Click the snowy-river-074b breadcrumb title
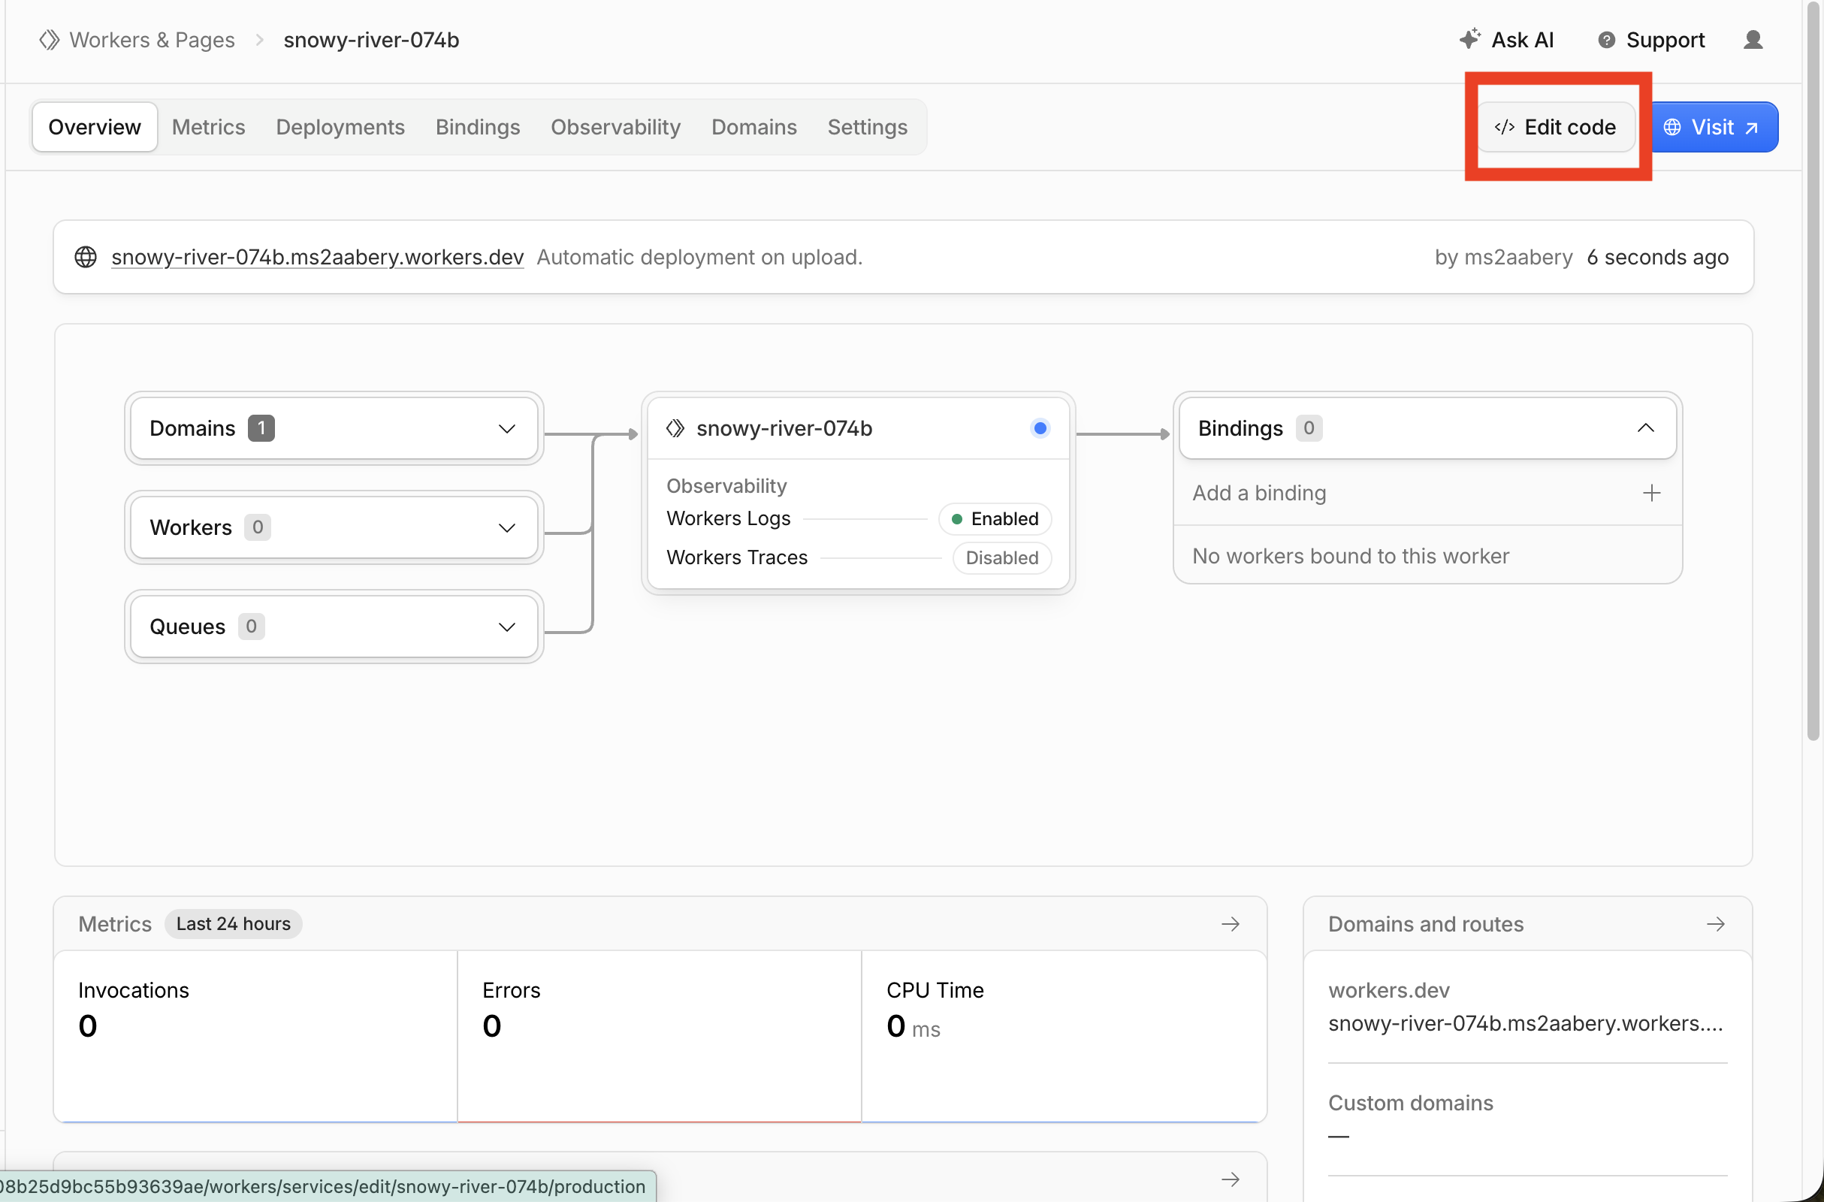The width and height of the screenshot is (1824, 1202). tap(372, 40)
